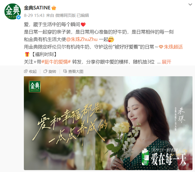Click the 微博网页版 source link
Viewport: 195px width, 172px height.
click(65, 16)
